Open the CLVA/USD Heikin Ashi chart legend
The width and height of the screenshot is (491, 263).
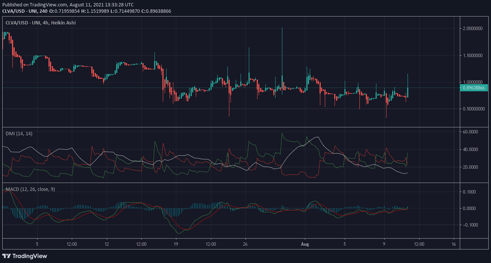pyautogui.click(x=41, y=23)
